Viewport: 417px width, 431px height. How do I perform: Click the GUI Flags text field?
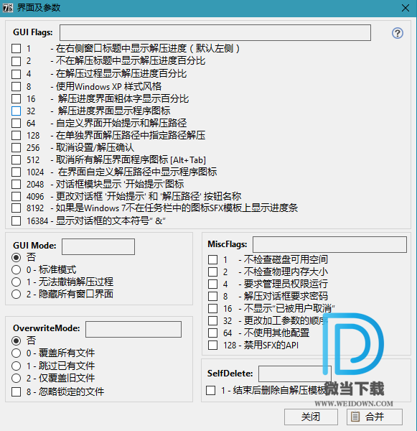(x=215, y=33)
